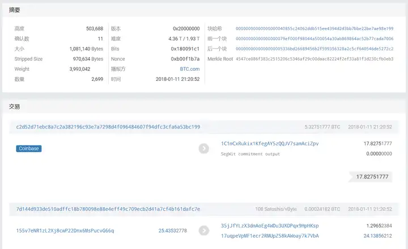Image resolution: width=408 pixels, height=249 pixels.
Task: Click the Stripped Size label
Action: tap(28, 59)
